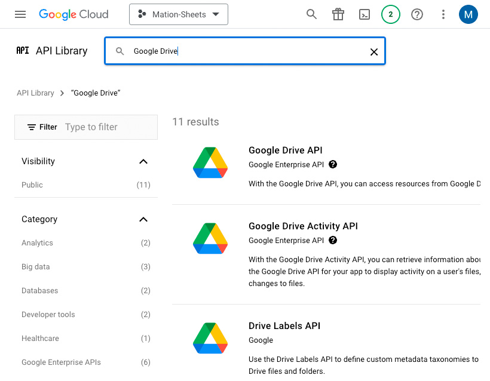Go to API Library breadcrumb
Viewport: 490px width, 381px height.
pyautogui.click(x=35, y=93)
